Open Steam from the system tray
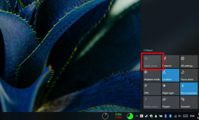 (x=146, y=116)
